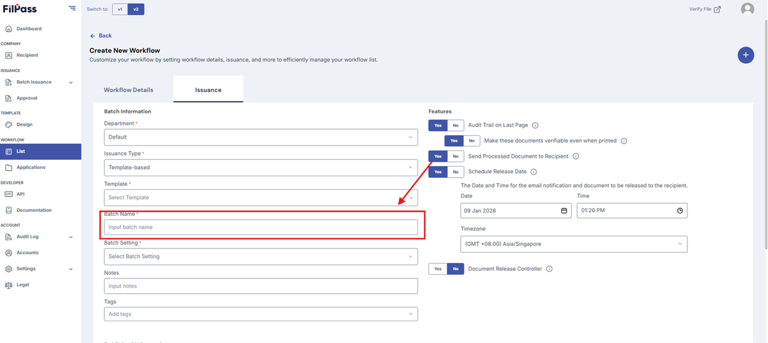Open the Issuance Type dropdown
This screenshot has width=768, height=343.
click(261, 167)
